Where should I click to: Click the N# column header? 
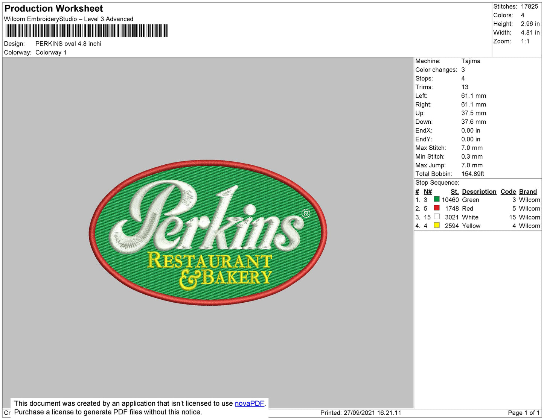(x=428, y=191)
